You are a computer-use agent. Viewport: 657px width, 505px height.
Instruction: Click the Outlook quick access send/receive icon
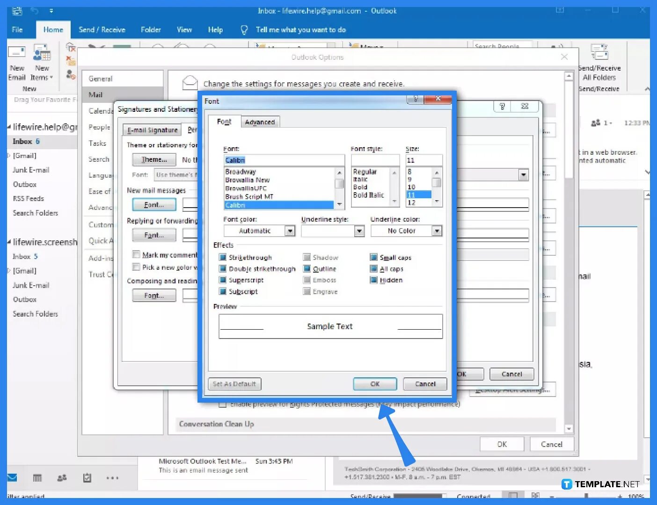(x=17, y=11)
